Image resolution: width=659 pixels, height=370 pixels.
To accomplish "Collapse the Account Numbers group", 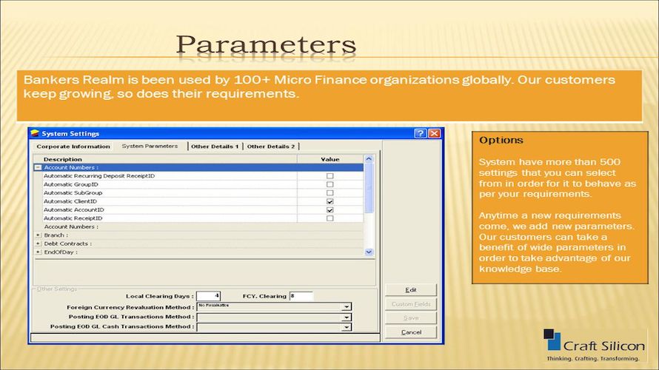I will coord(38,167).
